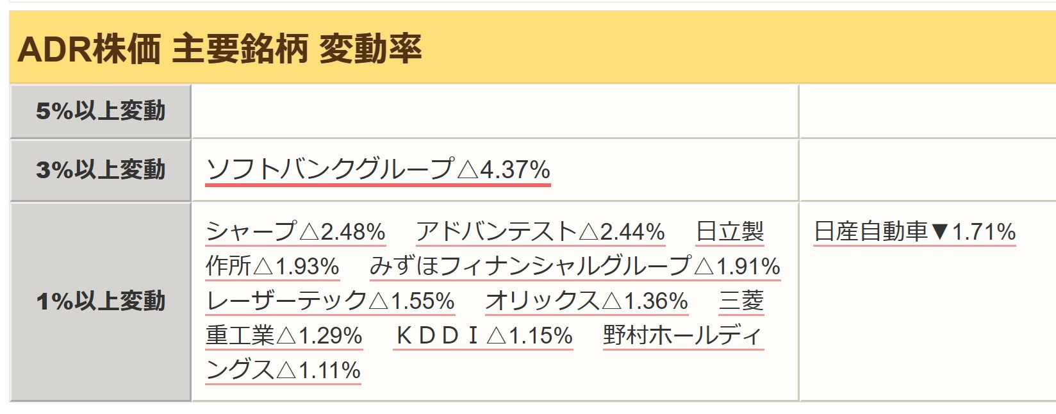Click the ングス△1.11% wrapped link text
This screenshot has height=414, width=1056.
click(283, 370)
